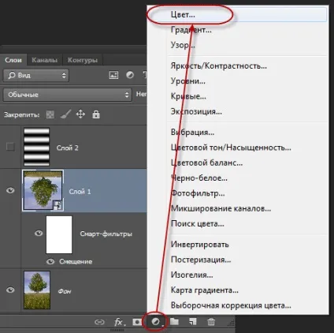Select Микширование каналов... entry
This screenshot has width=334, height=333.
tap(238, 208)
